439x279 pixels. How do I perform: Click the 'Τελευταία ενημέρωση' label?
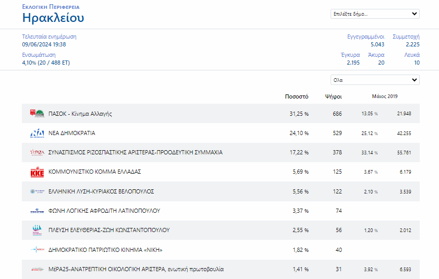50,37
